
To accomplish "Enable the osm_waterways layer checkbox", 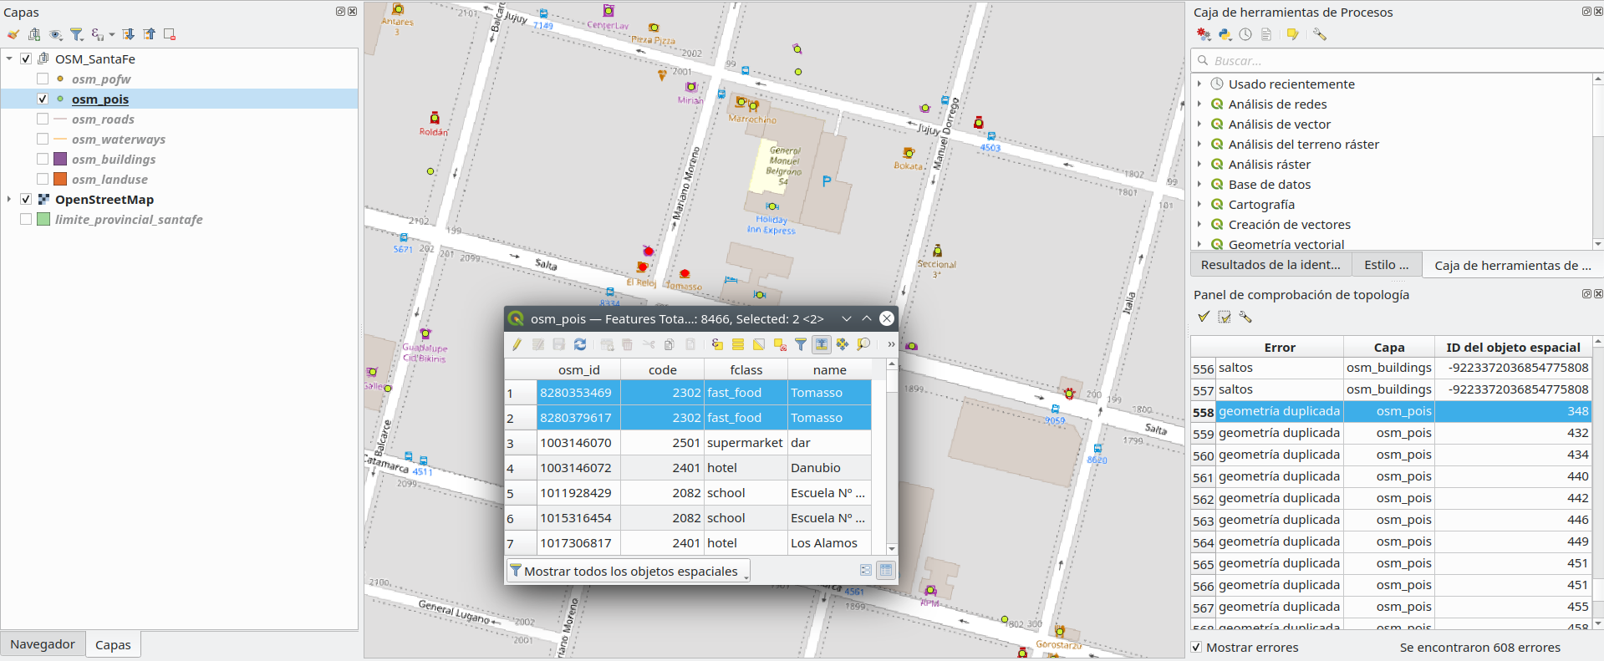I will pyautogui.click(x=43, y=139).
